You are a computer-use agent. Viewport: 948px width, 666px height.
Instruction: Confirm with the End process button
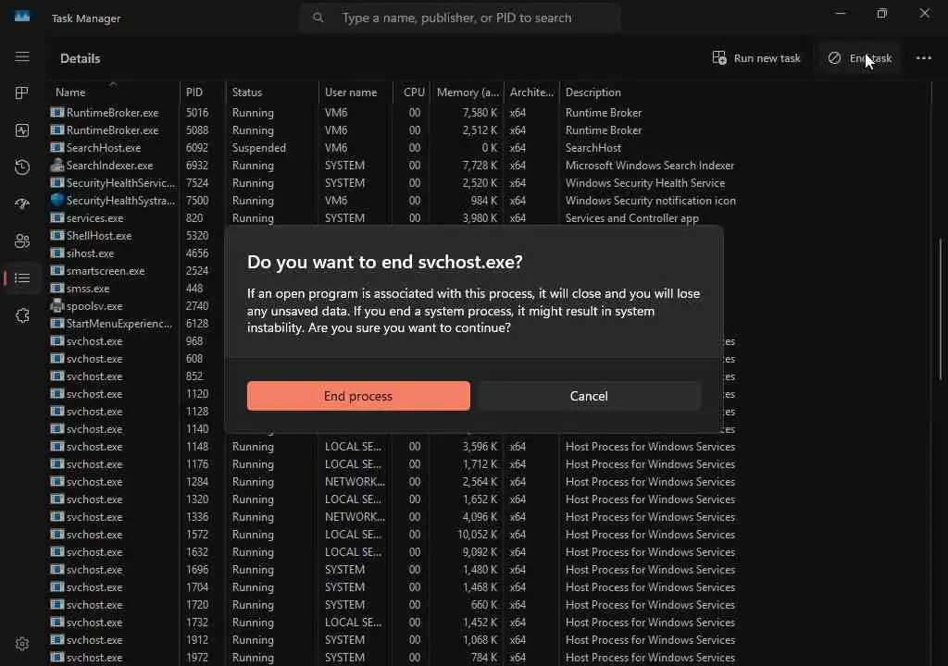click(x=358, y=396)
